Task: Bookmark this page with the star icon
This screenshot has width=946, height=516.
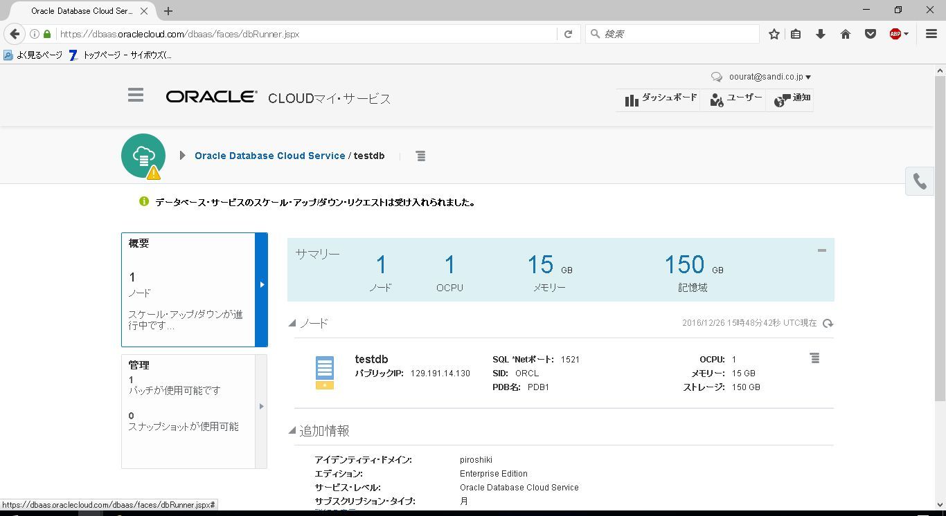Action: (x=774, y=34)
